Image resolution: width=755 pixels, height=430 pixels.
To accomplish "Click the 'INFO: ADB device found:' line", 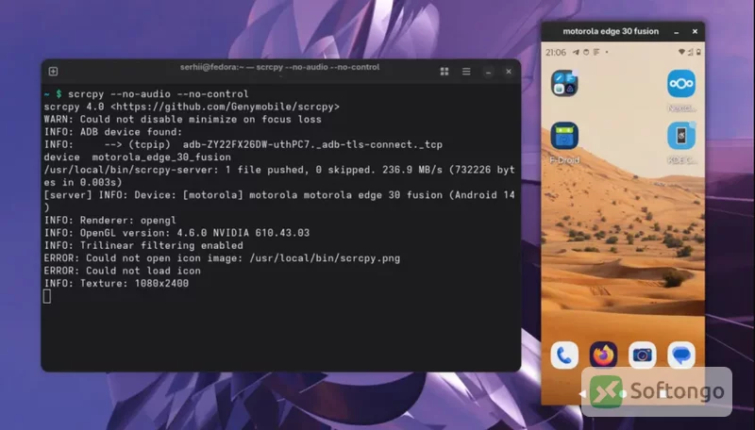I will point(113,132).
